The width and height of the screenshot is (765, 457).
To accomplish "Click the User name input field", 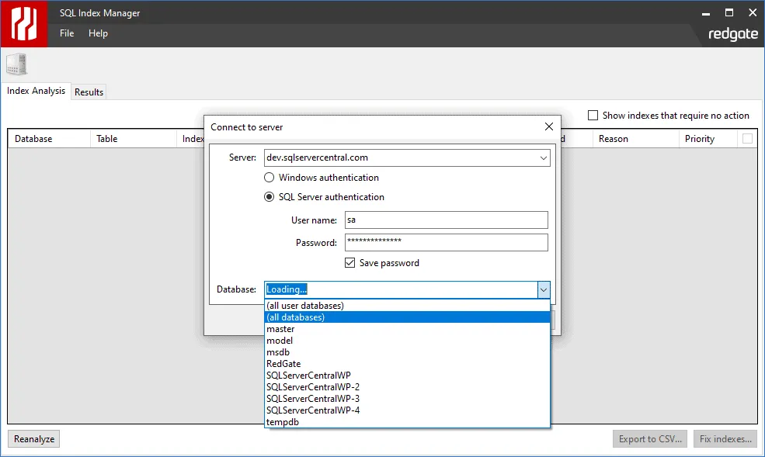I will (447, 220).
